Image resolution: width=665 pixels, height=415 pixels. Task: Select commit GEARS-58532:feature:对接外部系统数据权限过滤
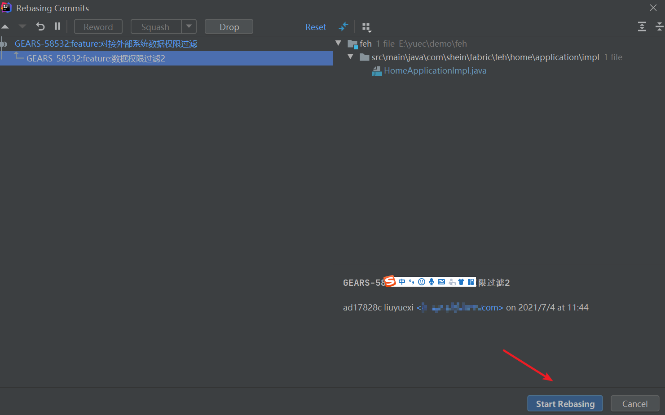[x=106, y=44]
